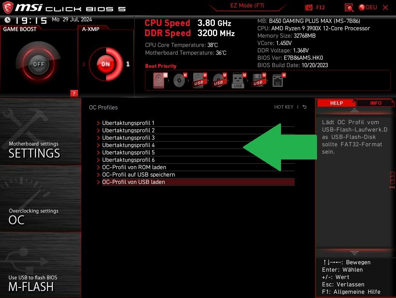Select the hard disk boot device icon
The width and height of the screenshot is (396, 298).
(159, 80)
